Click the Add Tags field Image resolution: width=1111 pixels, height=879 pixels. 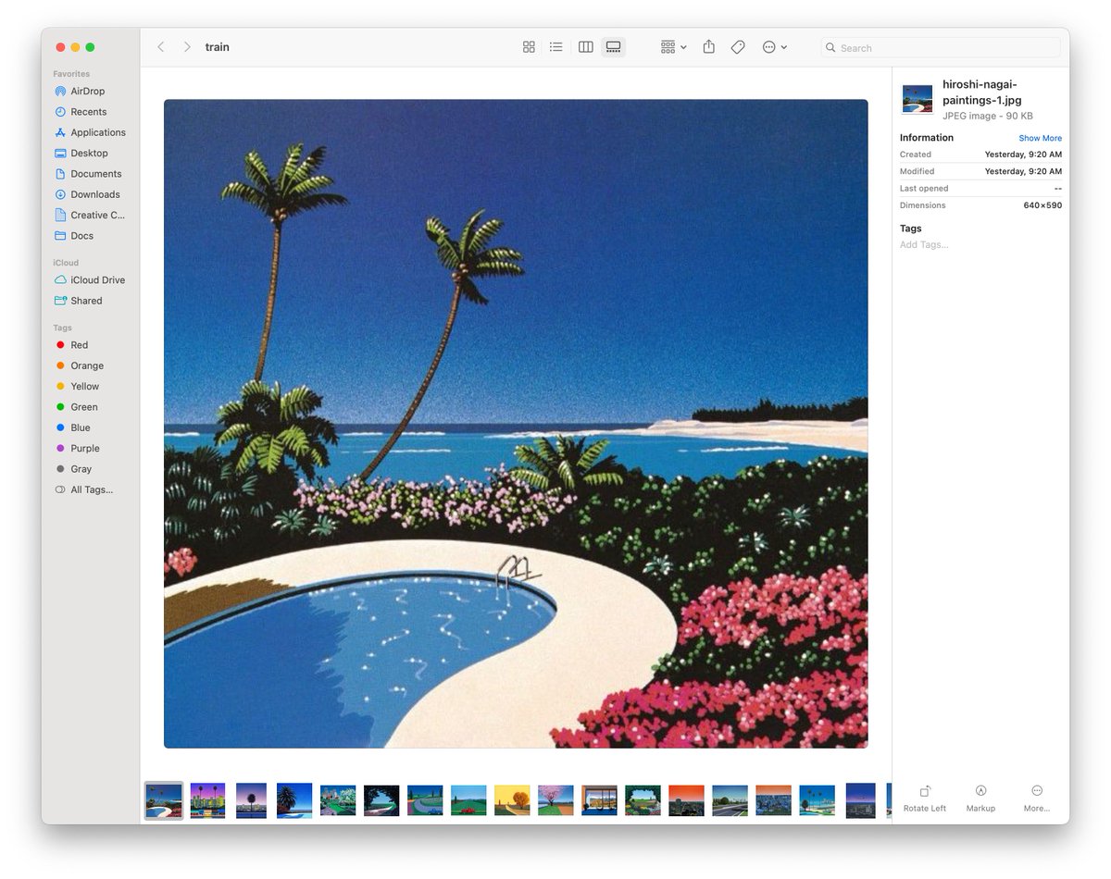[x=924, y=245]
